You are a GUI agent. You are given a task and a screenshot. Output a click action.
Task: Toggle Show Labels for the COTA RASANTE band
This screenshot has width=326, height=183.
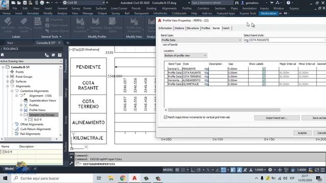tap(264, 73)
